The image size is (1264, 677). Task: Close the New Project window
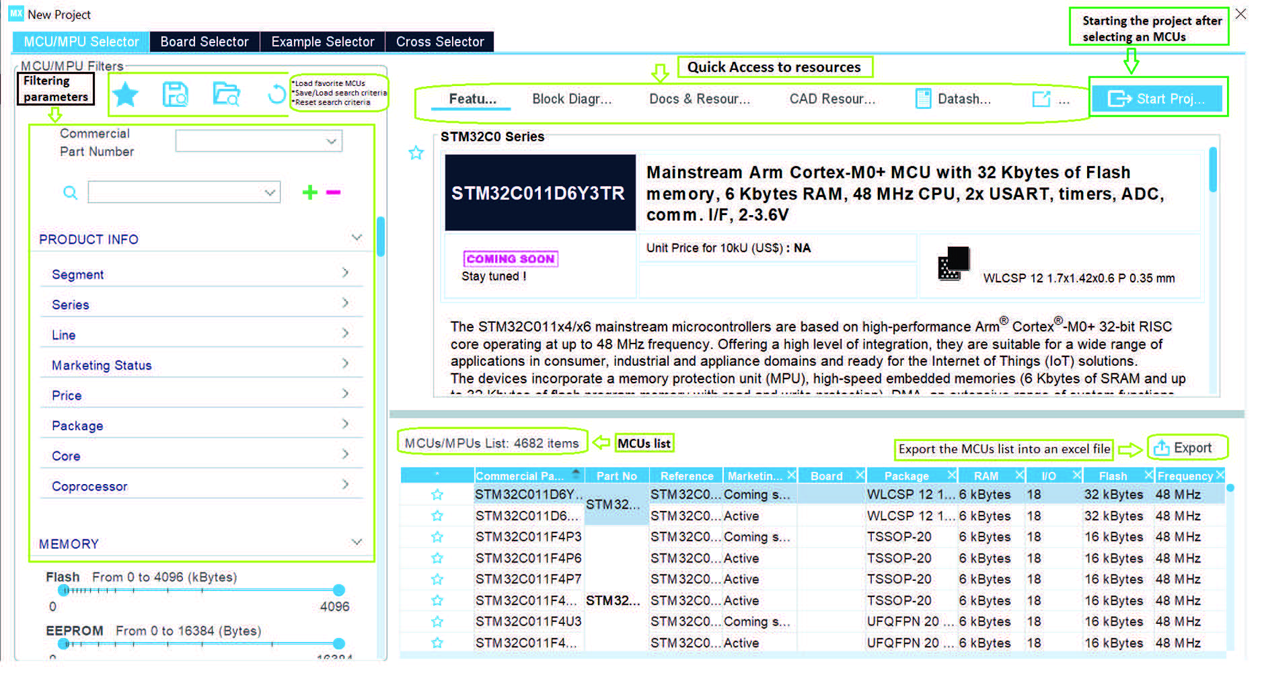point(1241,14)
